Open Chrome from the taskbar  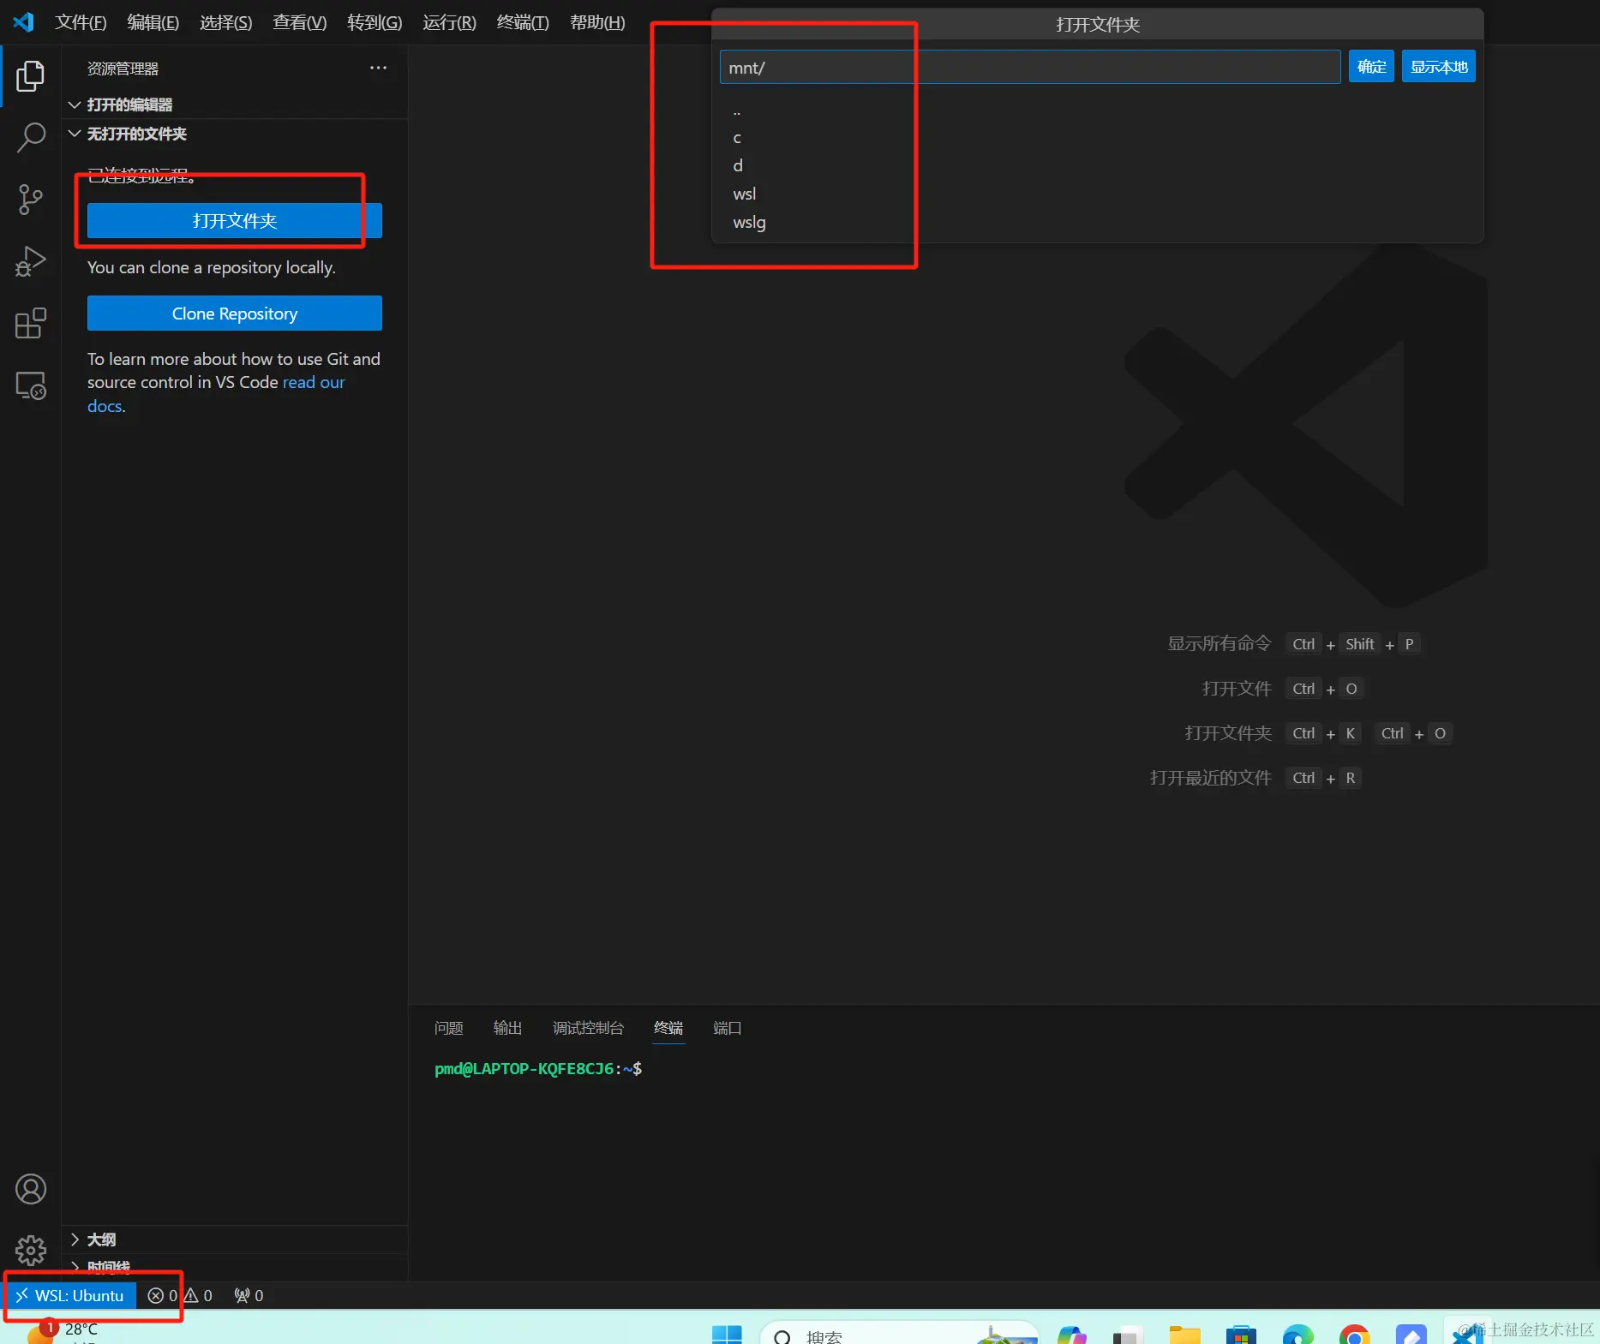[x=1354, y=1335]
